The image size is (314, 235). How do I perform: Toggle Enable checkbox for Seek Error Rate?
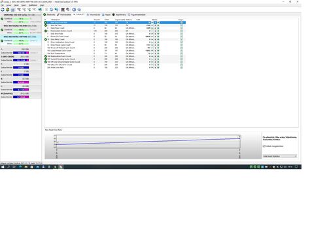pyautogui.click(x=181, y=34)
